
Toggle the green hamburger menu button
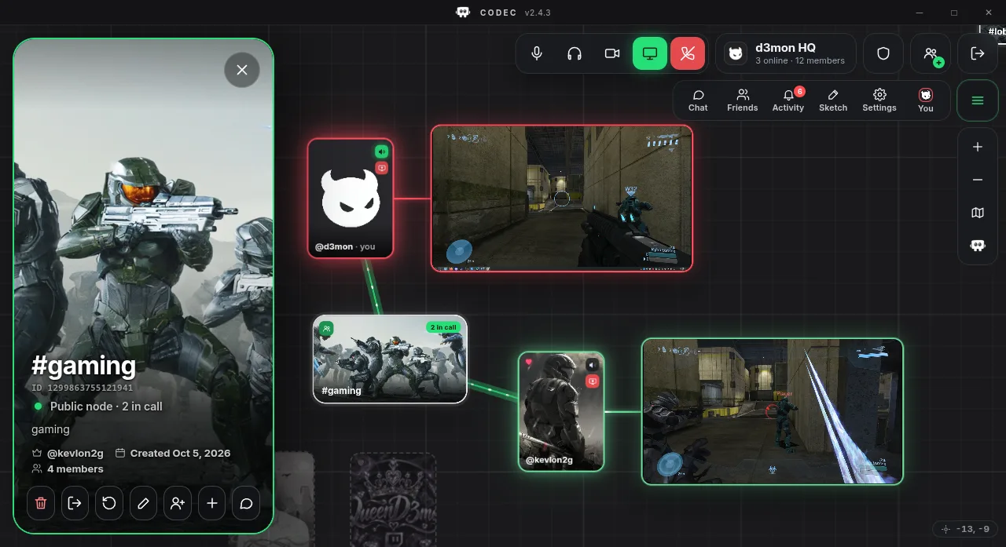click(x=978, y=100)
